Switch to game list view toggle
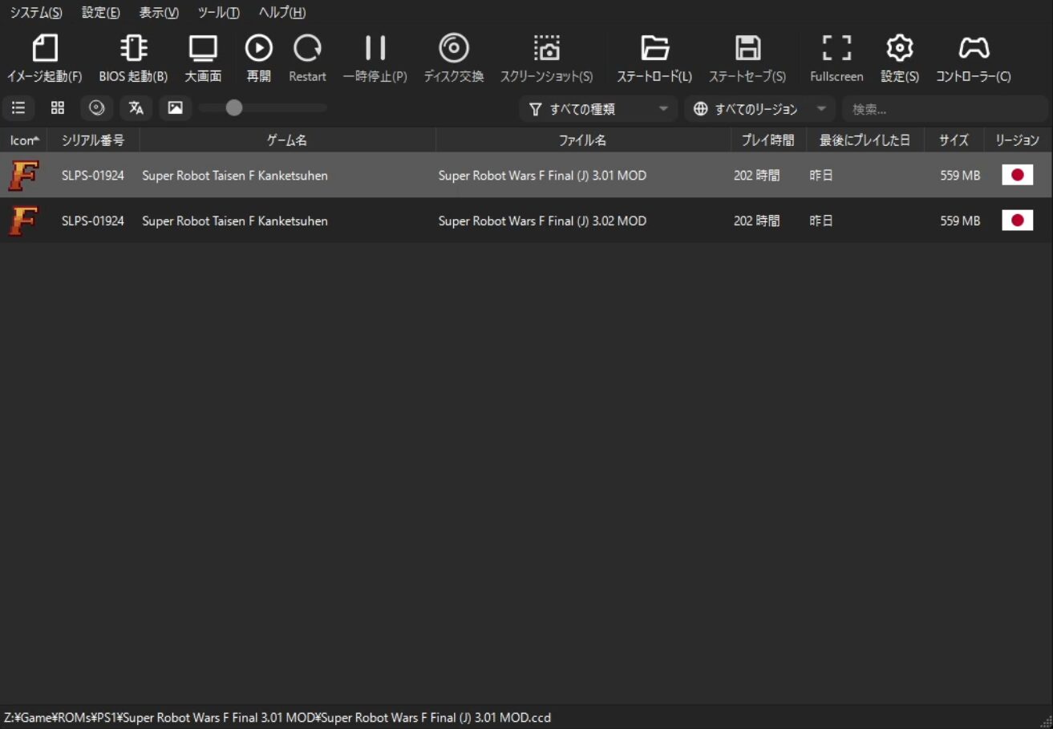This screenshot has width=1053, height=729. click(18, 108)
